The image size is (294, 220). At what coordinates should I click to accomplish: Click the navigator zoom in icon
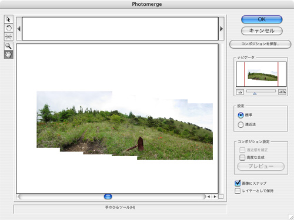pos(282,92)
